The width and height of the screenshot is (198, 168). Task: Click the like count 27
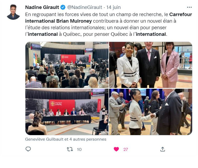[126, 149]
